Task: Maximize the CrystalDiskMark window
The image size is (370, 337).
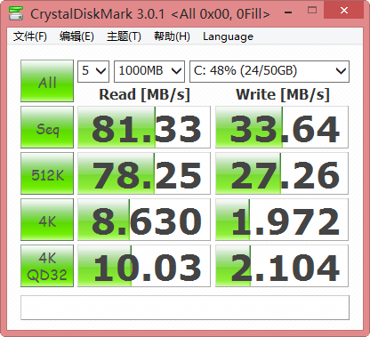Action: (312, 11)
